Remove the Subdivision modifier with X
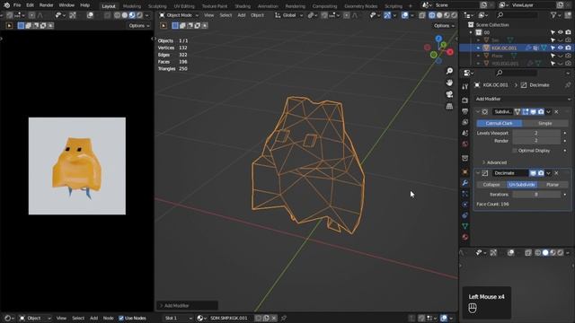575x323 pixels. (x=556, y=111)
